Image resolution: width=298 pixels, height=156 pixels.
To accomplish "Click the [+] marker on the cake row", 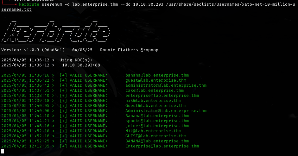I will [x=63, y=90].
